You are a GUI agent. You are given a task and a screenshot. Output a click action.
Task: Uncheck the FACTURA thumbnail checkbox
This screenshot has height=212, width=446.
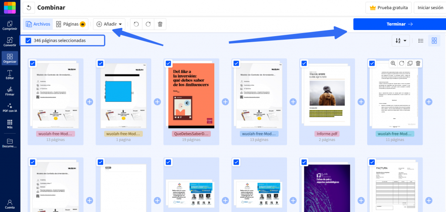tap(372, 162)
